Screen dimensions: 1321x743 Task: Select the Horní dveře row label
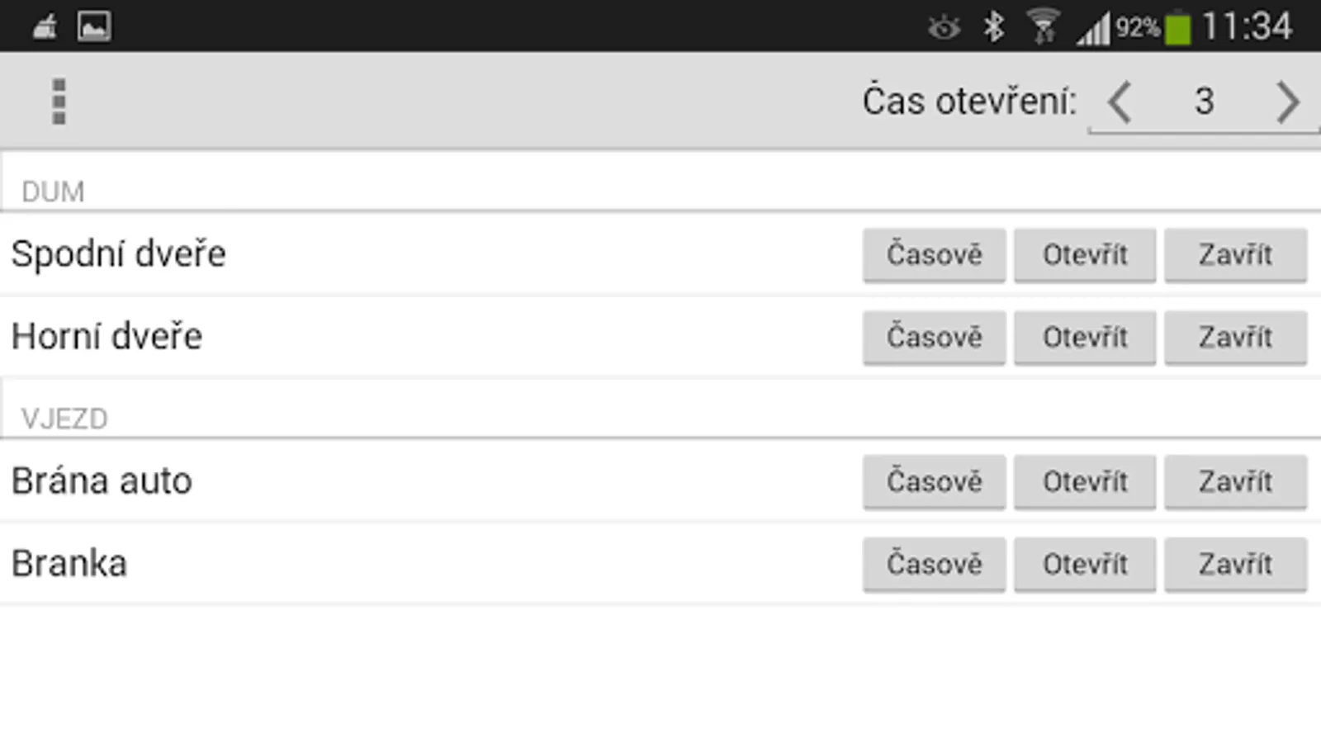click(107, 337)
